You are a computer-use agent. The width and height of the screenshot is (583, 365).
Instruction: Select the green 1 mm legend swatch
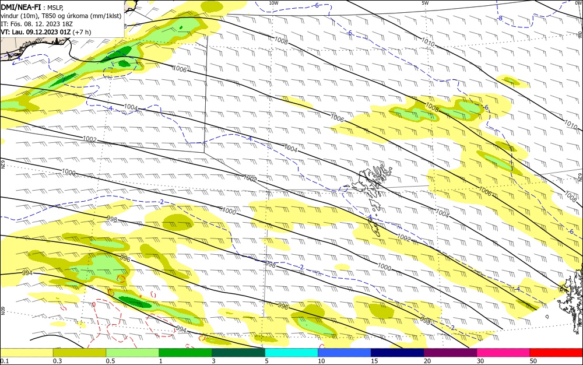(x=185, y=353)
